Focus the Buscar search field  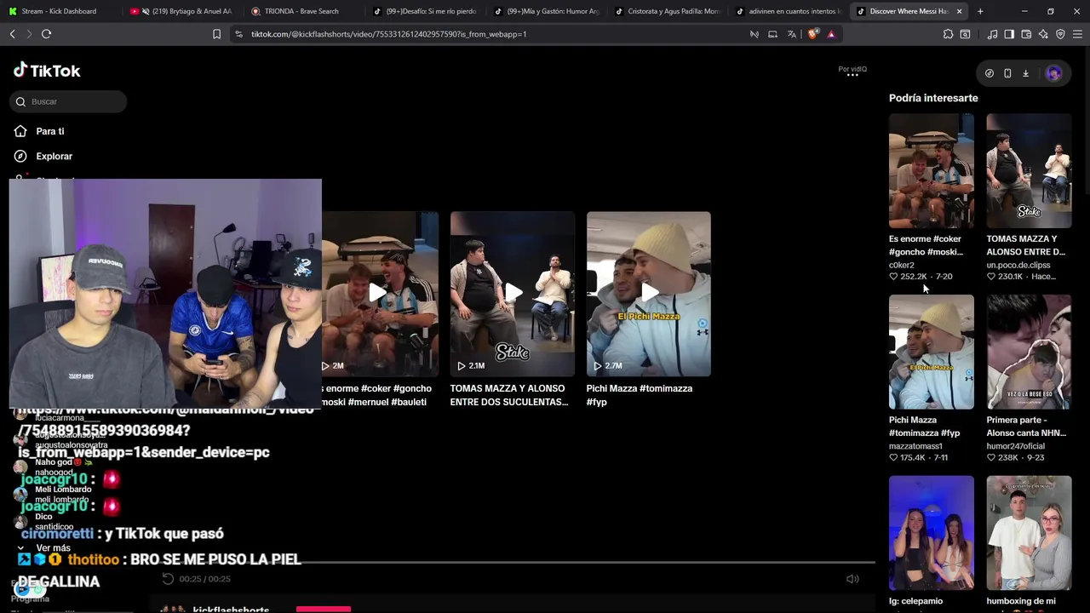point(68,101)
